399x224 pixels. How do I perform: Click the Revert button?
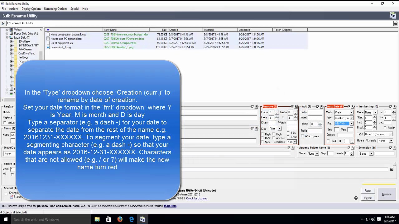pos(368,198)
